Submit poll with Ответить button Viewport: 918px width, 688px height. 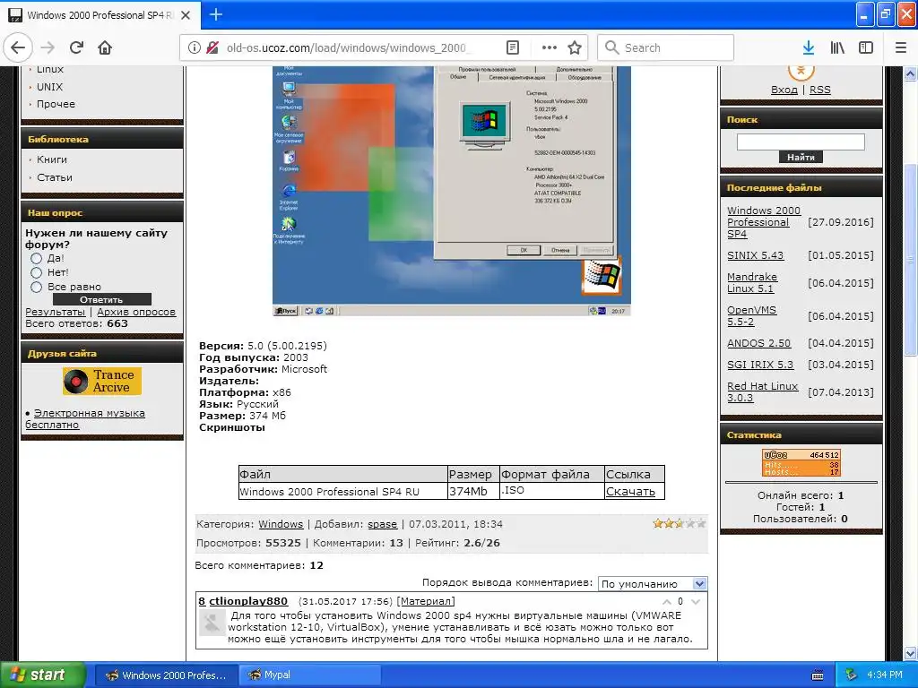102,299
